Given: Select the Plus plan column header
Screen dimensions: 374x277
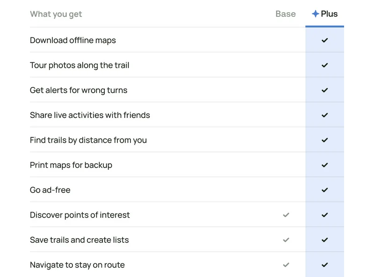Looking at the screenshot, I should pos(324,14).
